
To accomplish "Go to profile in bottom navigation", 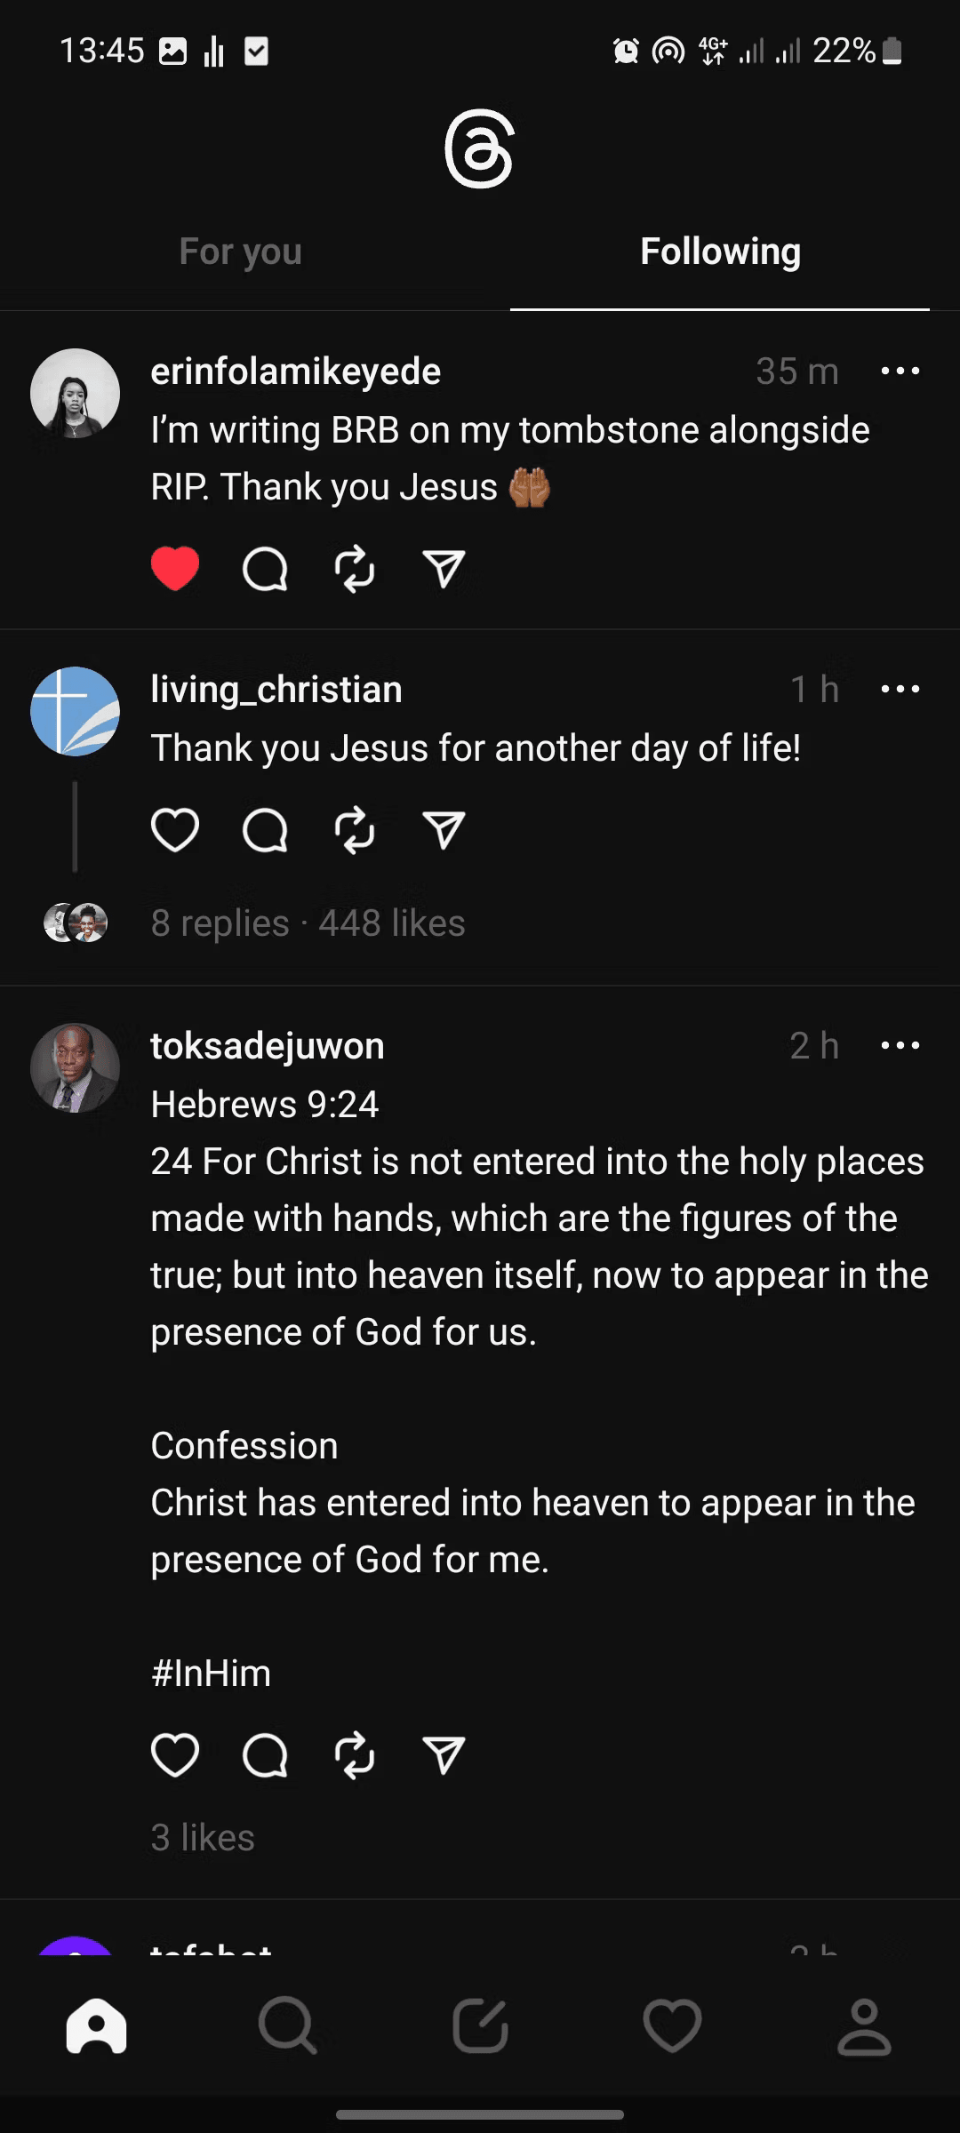I will tap(864, 2026).
